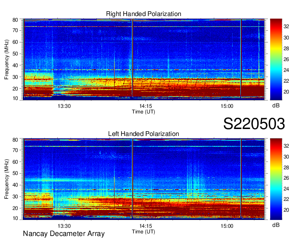This screenshot has width=294, height=239.
Task: Click 'Time (UT)' label under the right-handed plot
Action: tap(144, 112)
